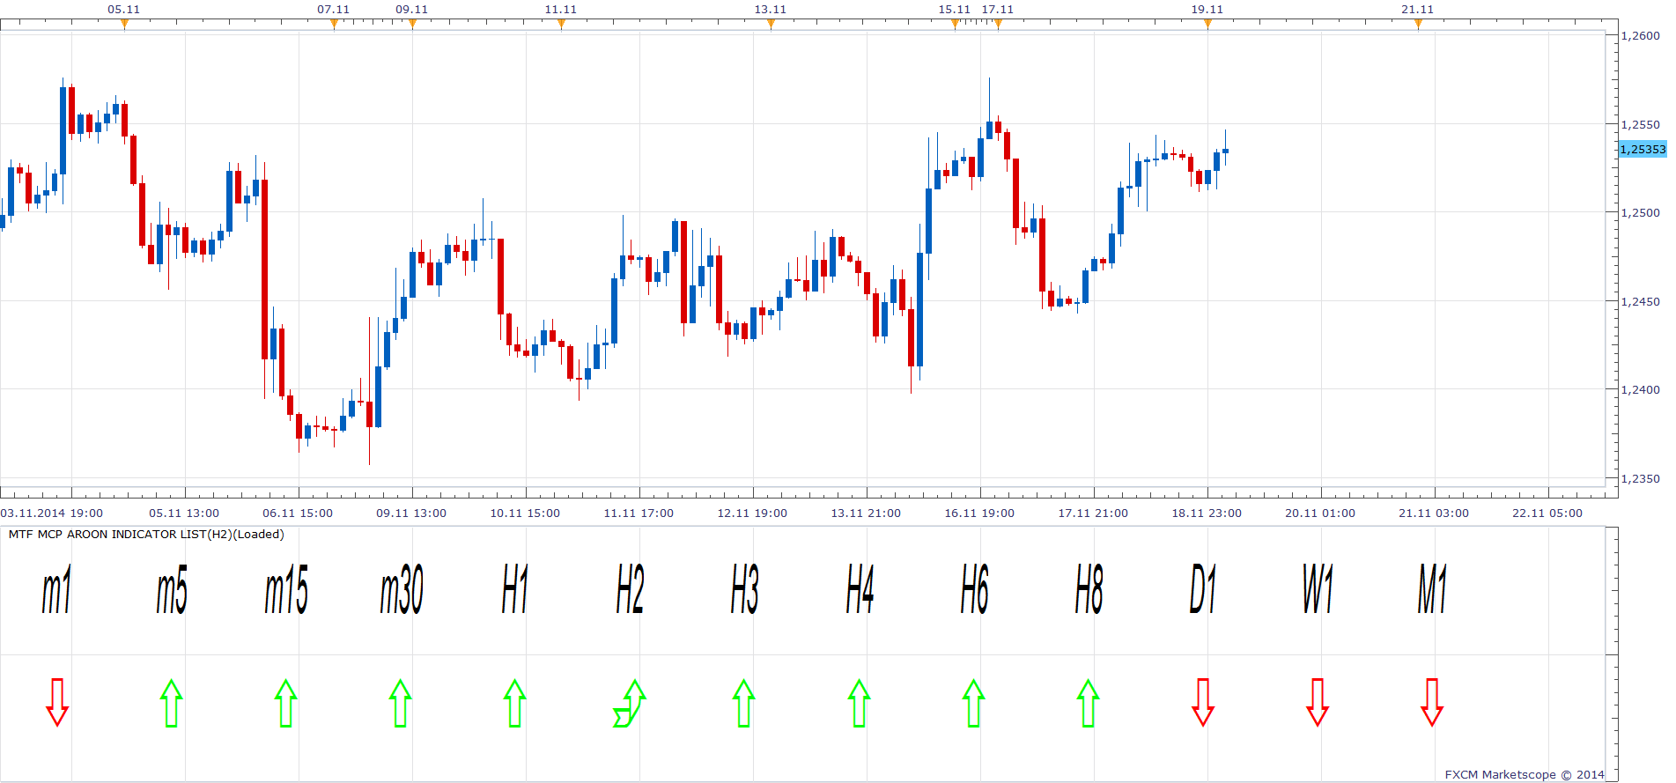1676x783 pixels.
Task: Click the 12.11 19:00 time label
Action: [752, 513]
